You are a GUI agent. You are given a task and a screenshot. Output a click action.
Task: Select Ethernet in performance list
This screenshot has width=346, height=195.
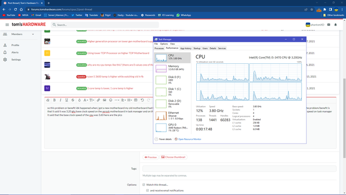(x=172, y=115)
